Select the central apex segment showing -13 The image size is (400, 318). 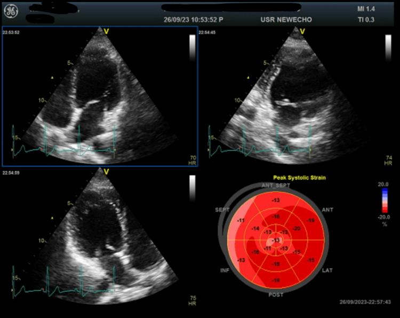pyautogui.click(x=276, y=241)
